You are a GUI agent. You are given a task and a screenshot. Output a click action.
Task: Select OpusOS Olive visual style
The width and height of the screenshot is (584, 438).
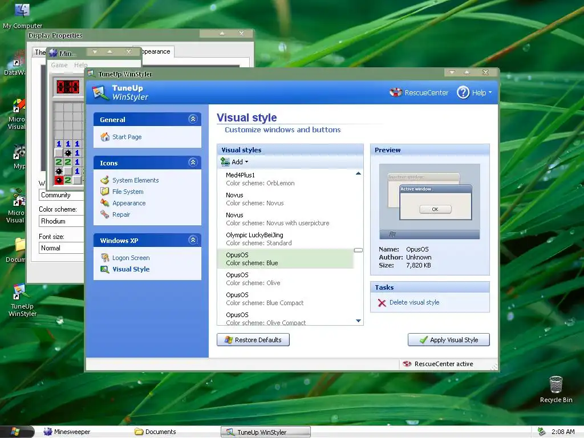coord(285,279)
